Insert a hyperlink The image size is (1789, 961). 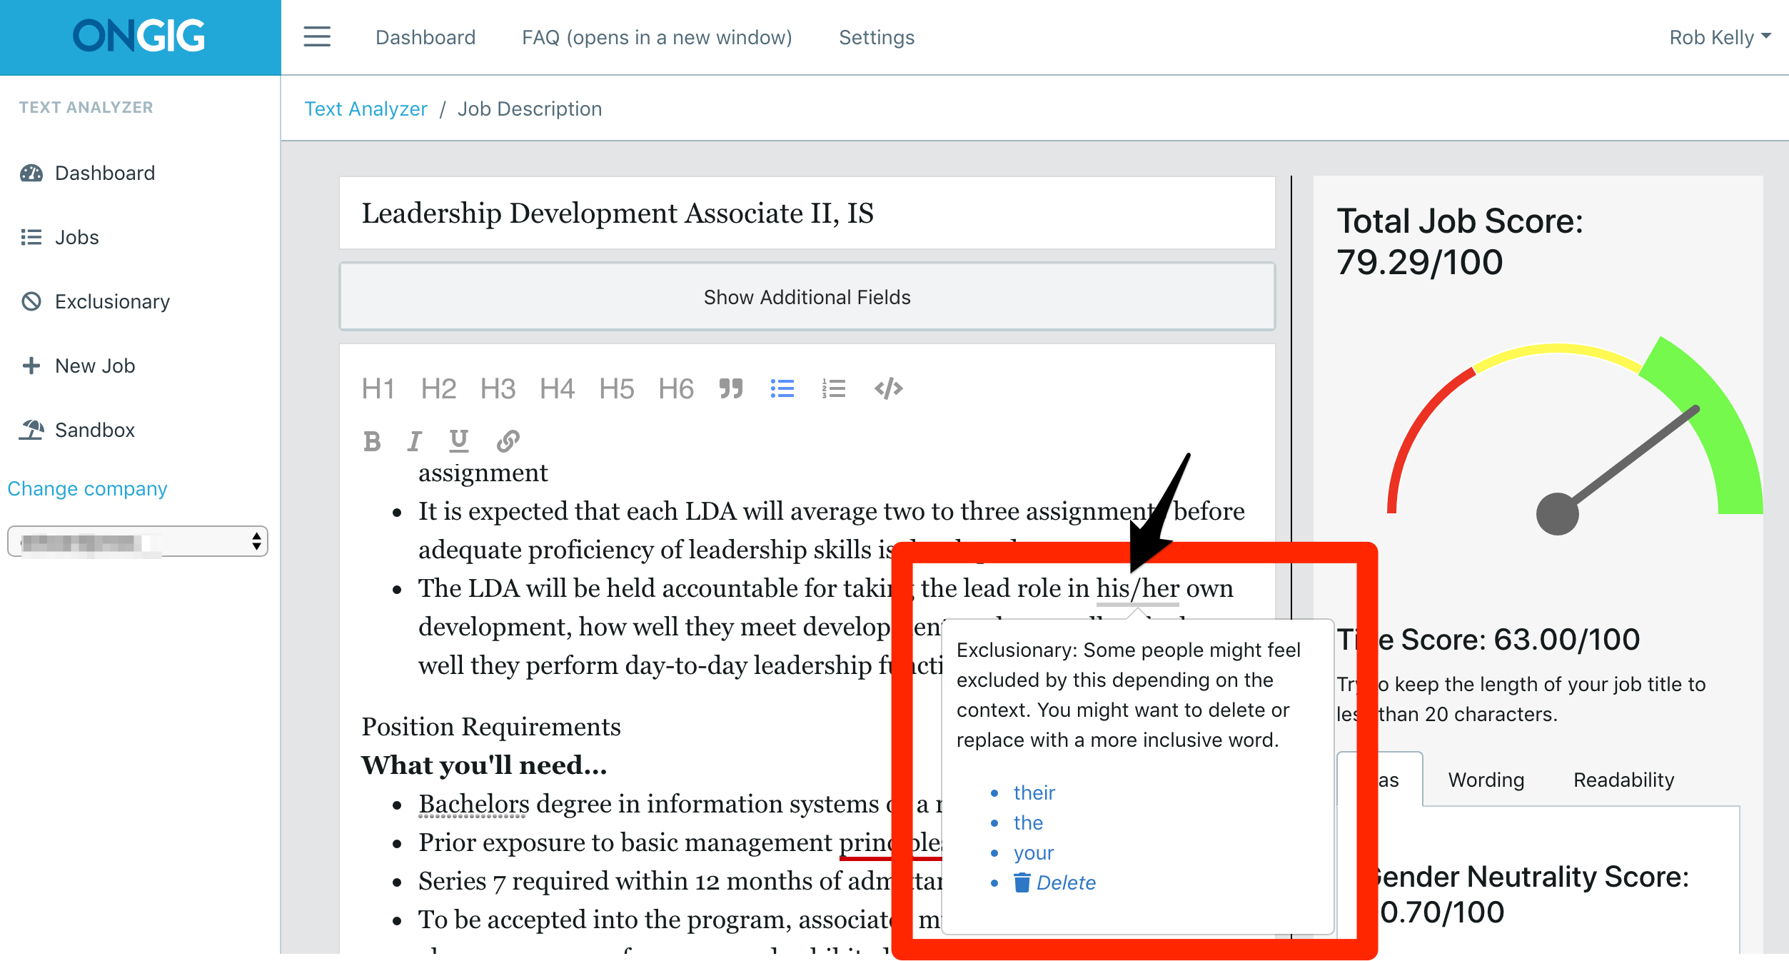(508, 441)
